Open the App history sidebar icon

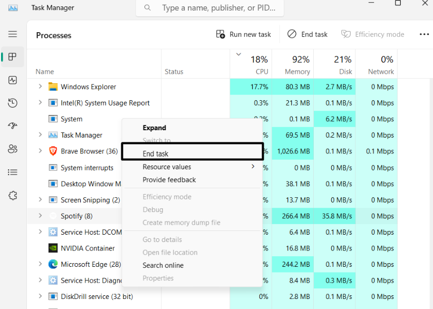(13, 103)
